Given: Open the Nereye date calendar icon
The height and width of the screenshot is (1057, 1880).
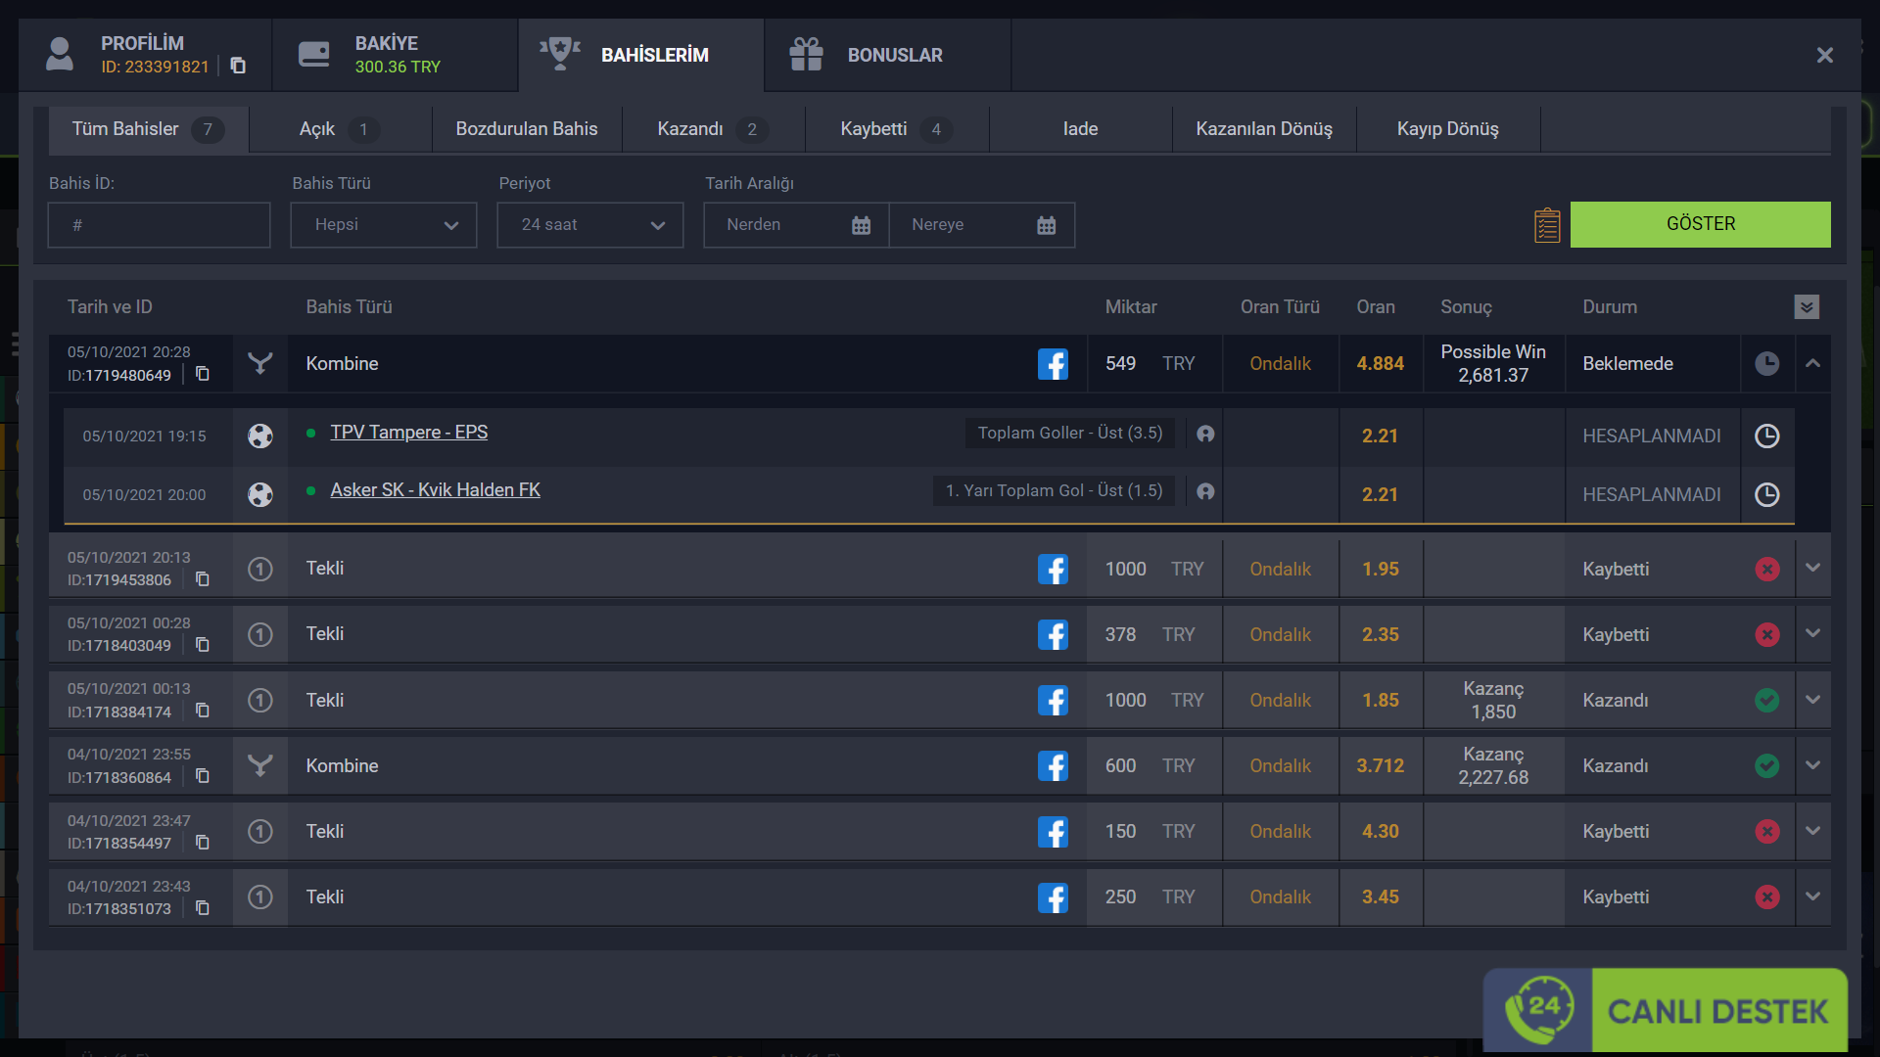Looking at the screenshot, I should pyautogui.click(x=1046, y=225).
